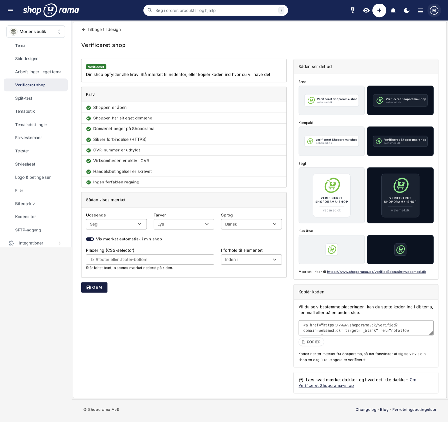The image size is (448, 422).
Task: Open the Mortens butik shop switcher
Action: pyautogui.click(x=36, y=32)
